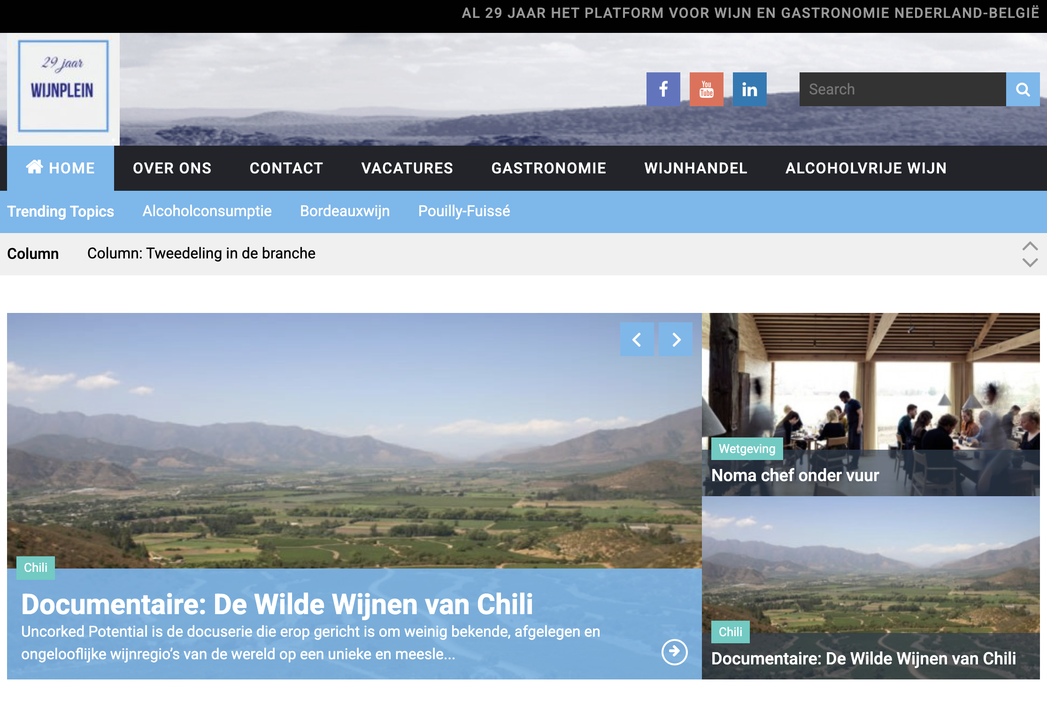Click the circled arrow read-more icon
The height and width of the screenshot is (702, 1047).
coord(674,652)
